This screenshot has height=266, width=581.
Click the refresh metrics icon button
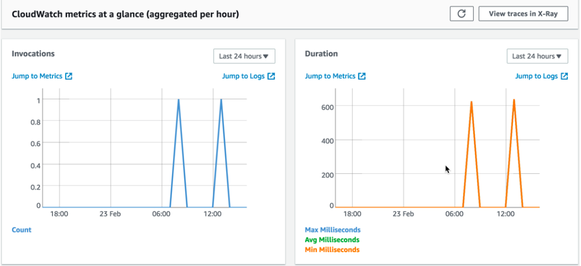pyautogui.click(x=461, y=14)
